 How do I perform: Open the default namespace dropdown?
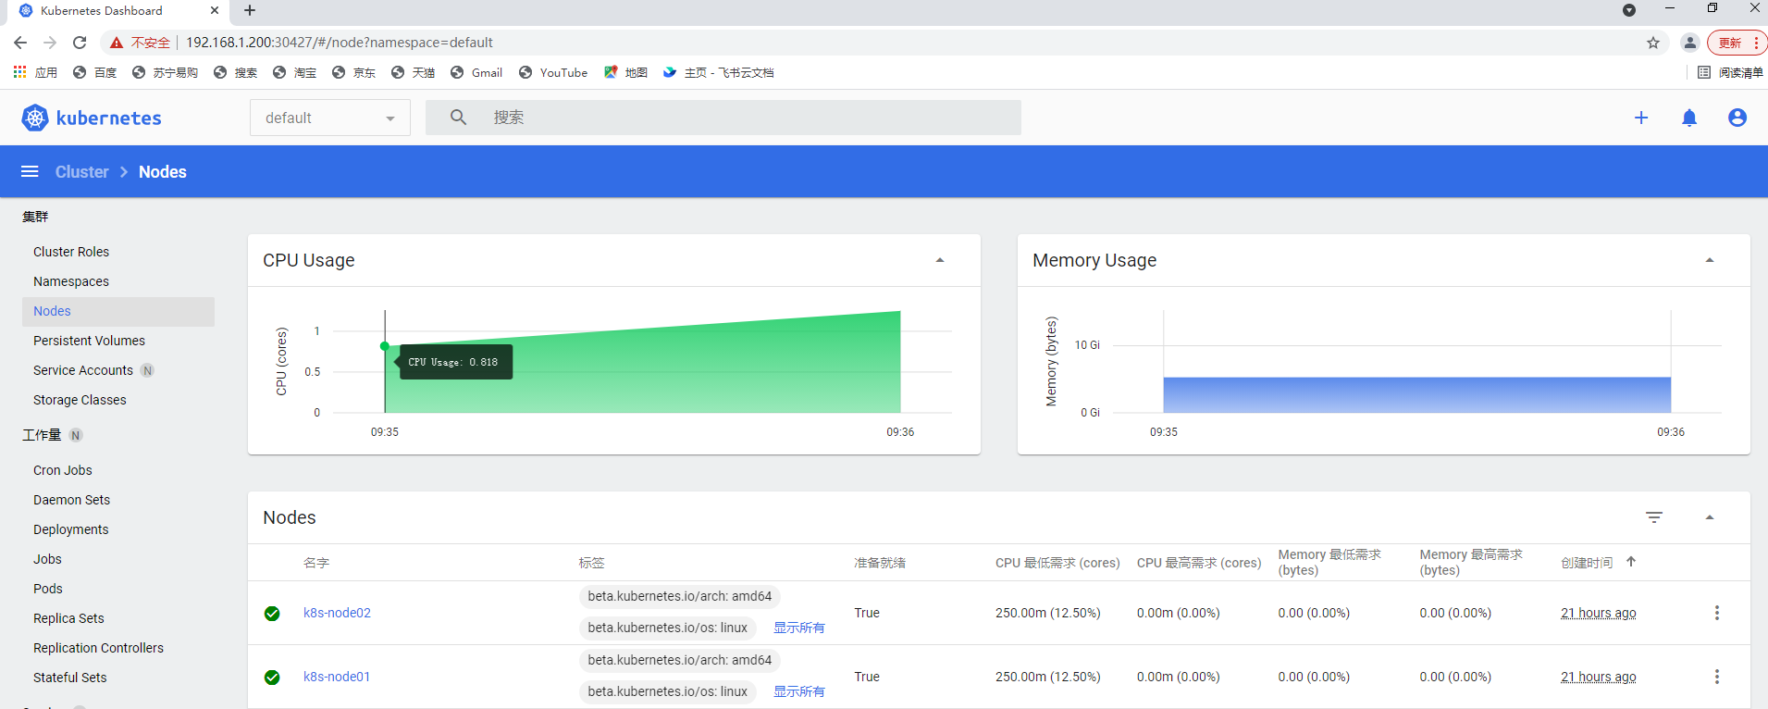tap(330, 118)
